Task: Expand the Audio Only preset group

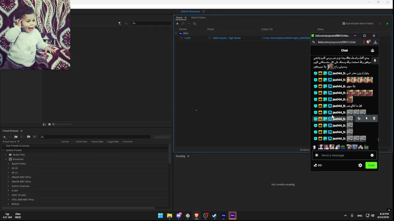Action: [x=6, y=155]
